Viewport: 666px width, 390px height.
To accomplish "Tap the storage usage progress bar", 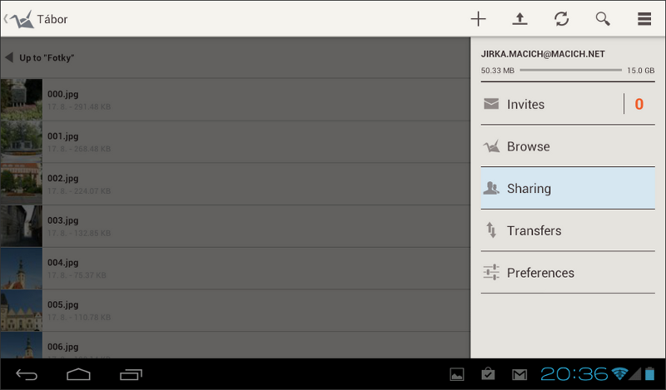I will [x=570, y=70].
